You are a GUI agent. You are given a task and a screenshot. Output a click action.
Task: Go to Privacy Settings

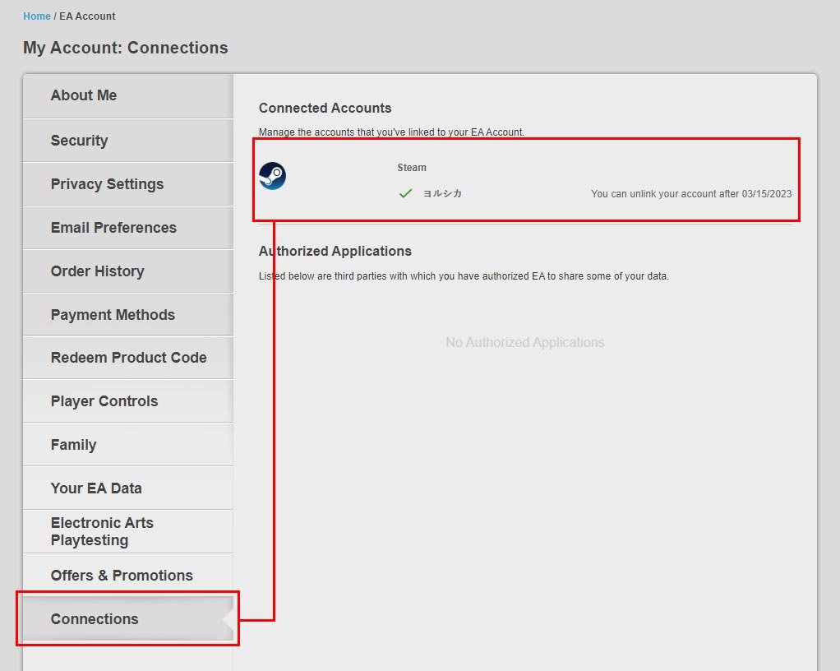point(128,184)
